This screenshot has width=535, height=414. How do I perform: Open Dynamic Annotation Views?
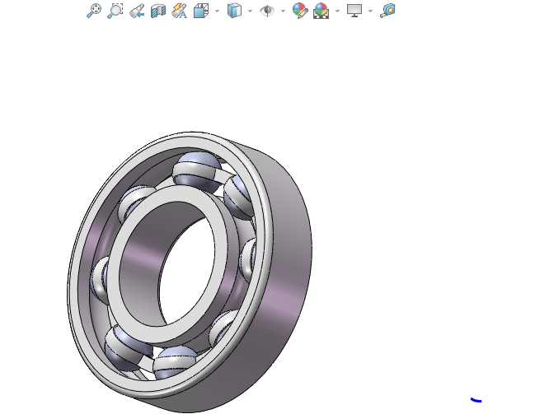coord(180,11)
